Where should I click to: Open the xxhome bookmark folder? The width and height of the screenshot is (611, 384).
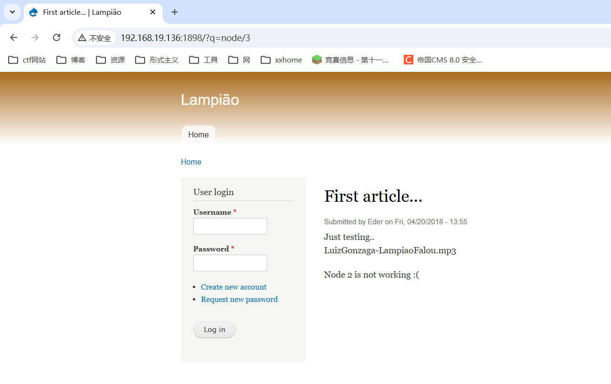[x=282, y=60]
